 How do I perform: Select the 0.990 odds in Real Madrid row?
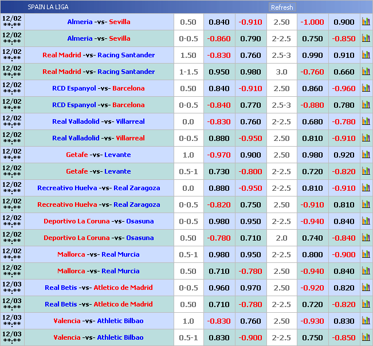tap(312, 55)
